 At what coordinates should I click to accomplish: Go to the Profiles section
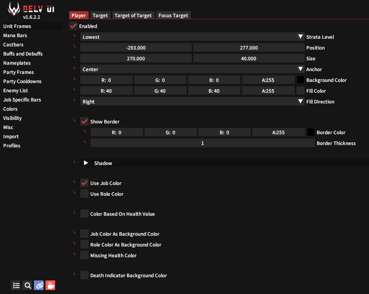coord(12,145)
